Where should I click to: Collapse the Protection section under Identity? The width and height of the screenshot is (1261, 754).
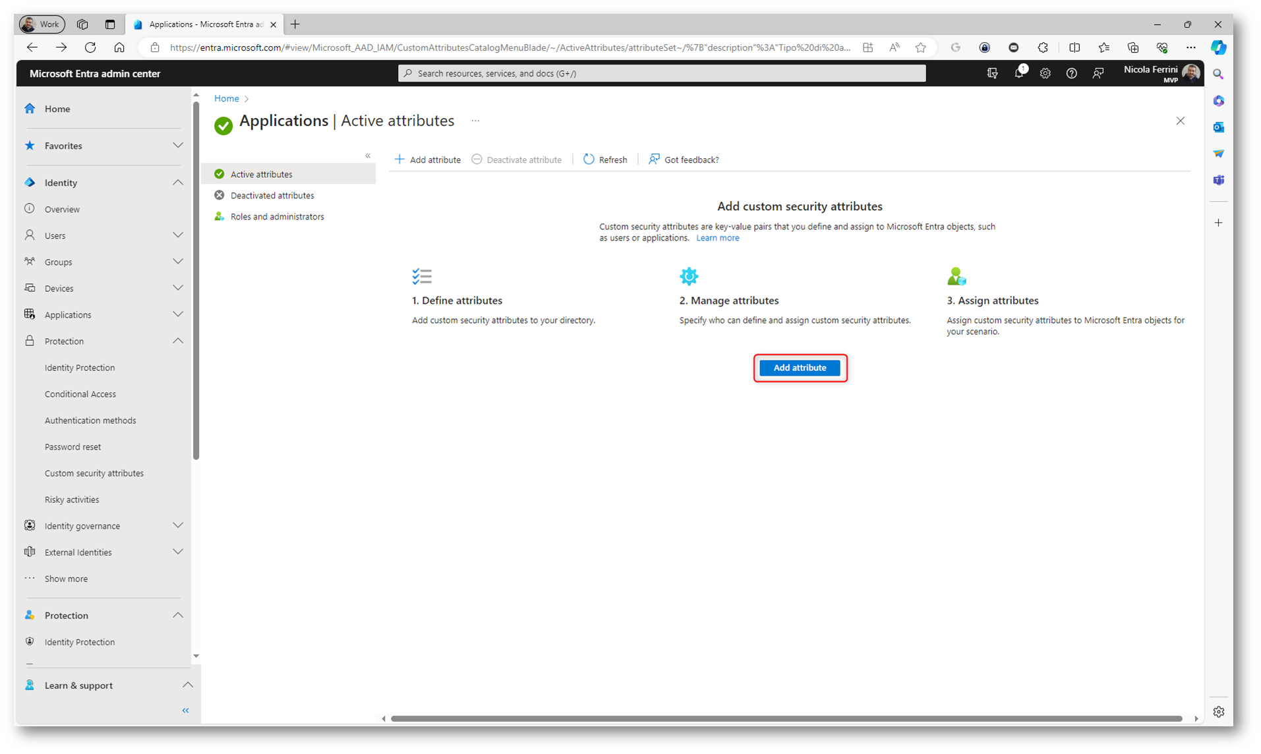tap(177, 341)
